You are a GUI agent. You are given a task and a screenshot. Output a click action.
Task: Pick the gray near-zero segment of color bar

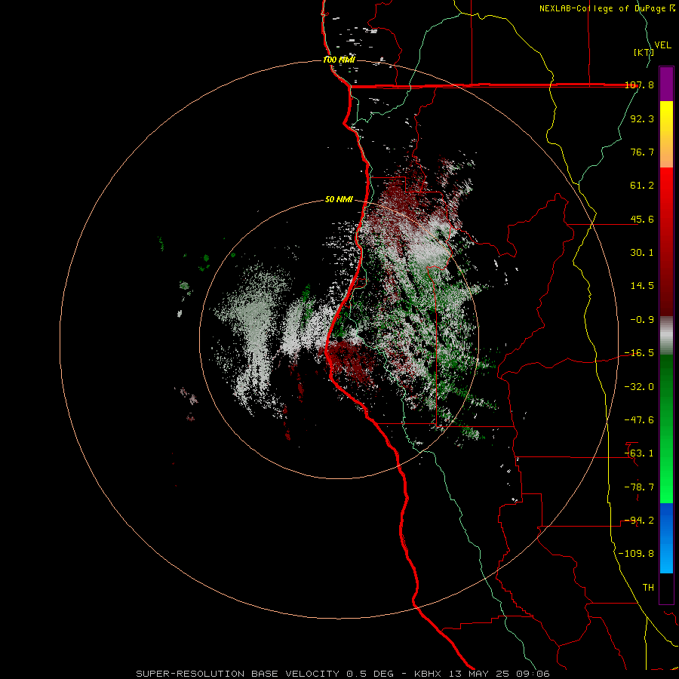coord(666,335)
